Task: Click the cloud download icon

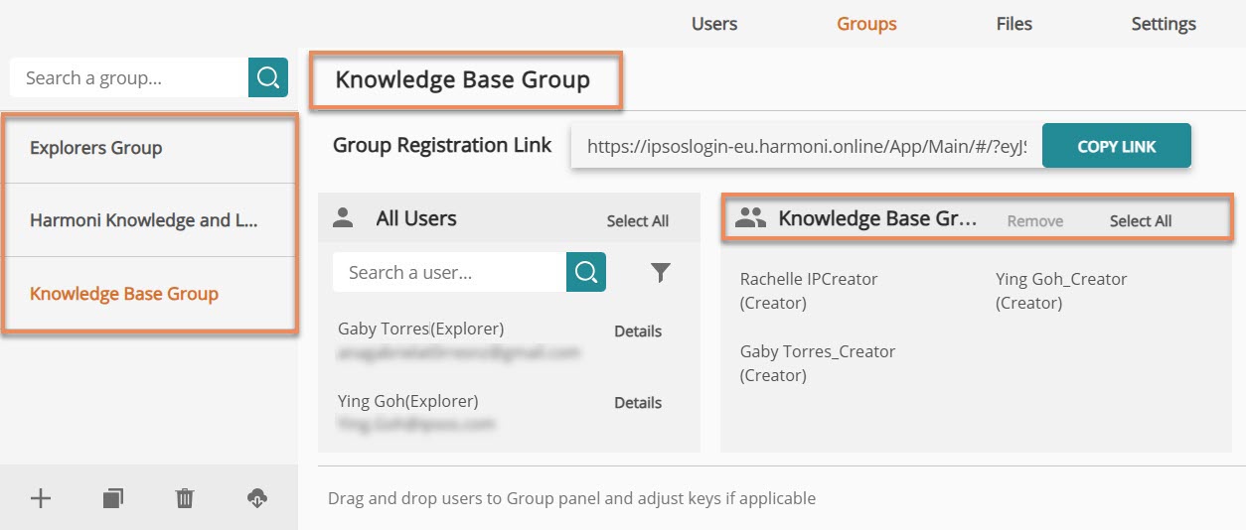Action: [257, 498]
